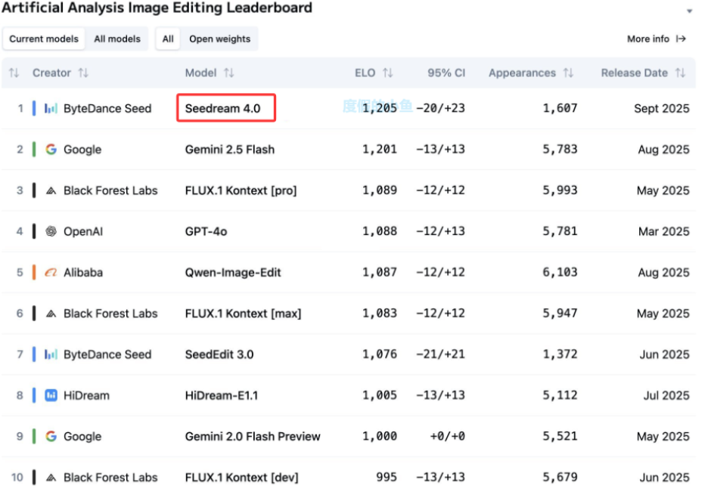This screenshot has width=705, height=492.
Task: Click Google logo in row 2
Action: point(51,149)
